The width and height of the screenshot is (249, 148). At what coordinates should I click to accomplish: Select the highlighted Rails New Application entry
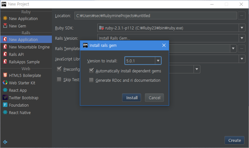click(x=26, y=39)
